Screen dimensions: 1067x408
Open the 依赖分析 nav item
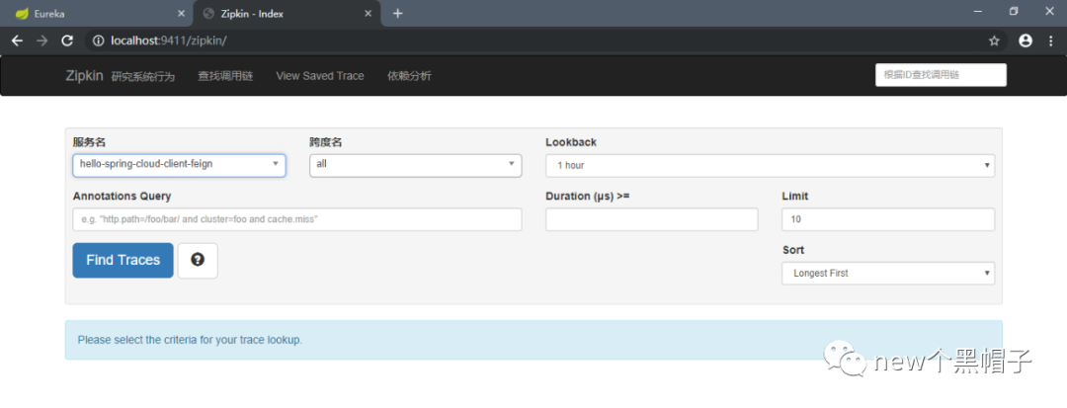(409, 76)
